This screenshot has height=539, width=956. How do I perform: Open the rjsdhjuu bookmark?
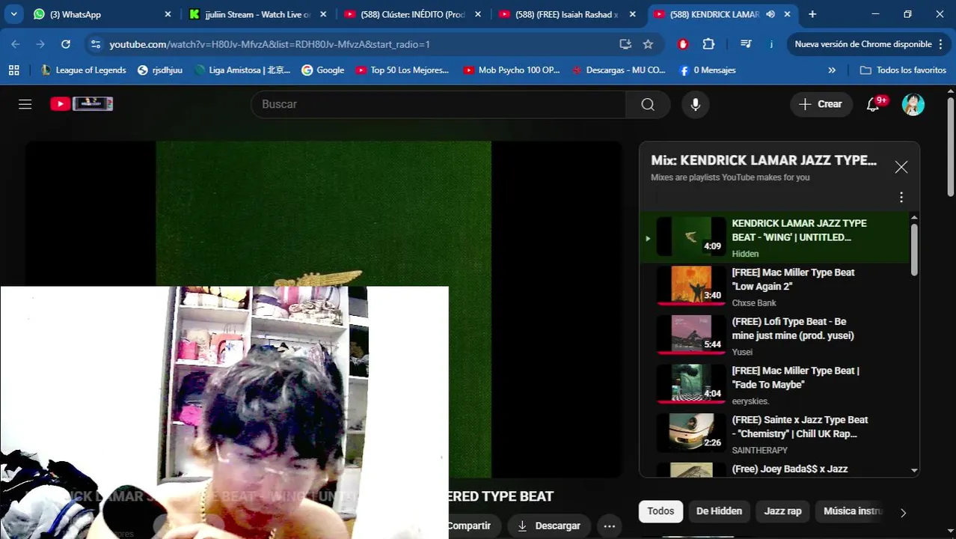tap(161, 70)
